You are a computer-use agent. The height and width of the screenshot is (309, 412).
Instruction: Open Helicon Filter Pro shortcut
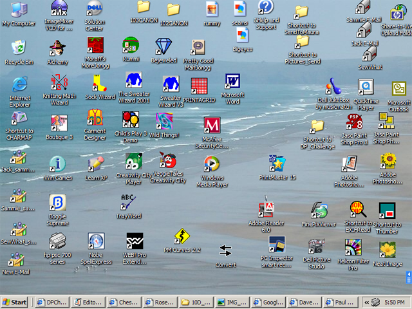pos(353,247)
